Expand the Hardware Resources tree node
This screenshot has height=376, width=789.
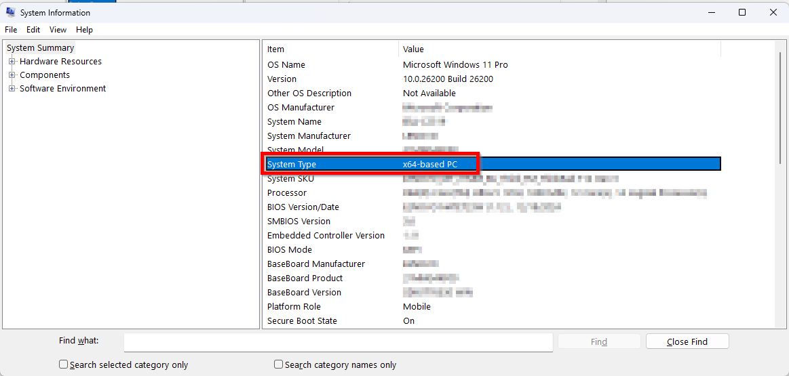pyautogui.click(x=12, y=62)
